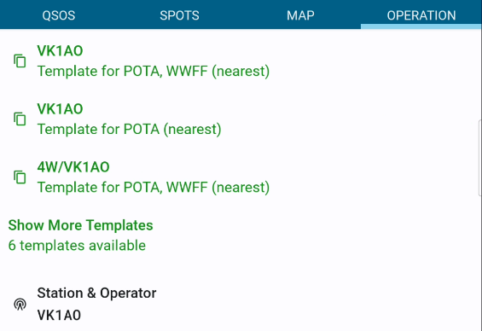Choose the 4W/VK1AO template heading
The image size is (482, 331).
point(73,167)
